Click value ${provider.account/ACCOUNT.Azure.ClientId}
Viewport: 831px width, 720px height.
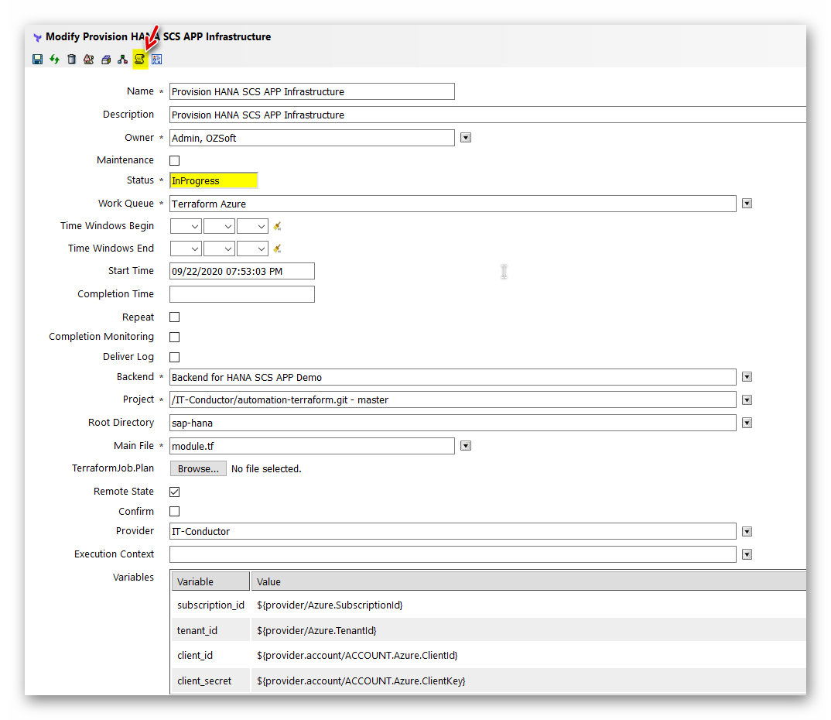[x=357, y=655]
